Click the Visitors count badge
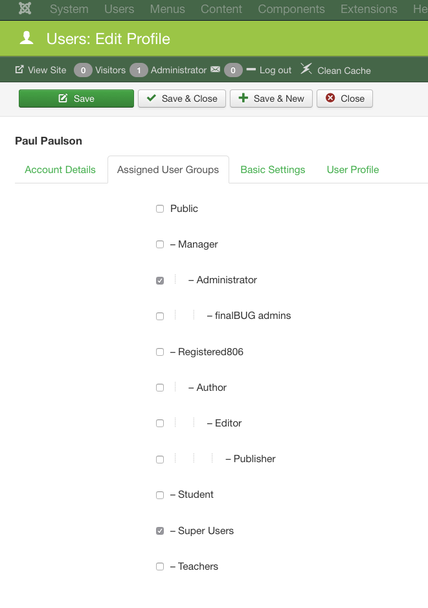 83,70
